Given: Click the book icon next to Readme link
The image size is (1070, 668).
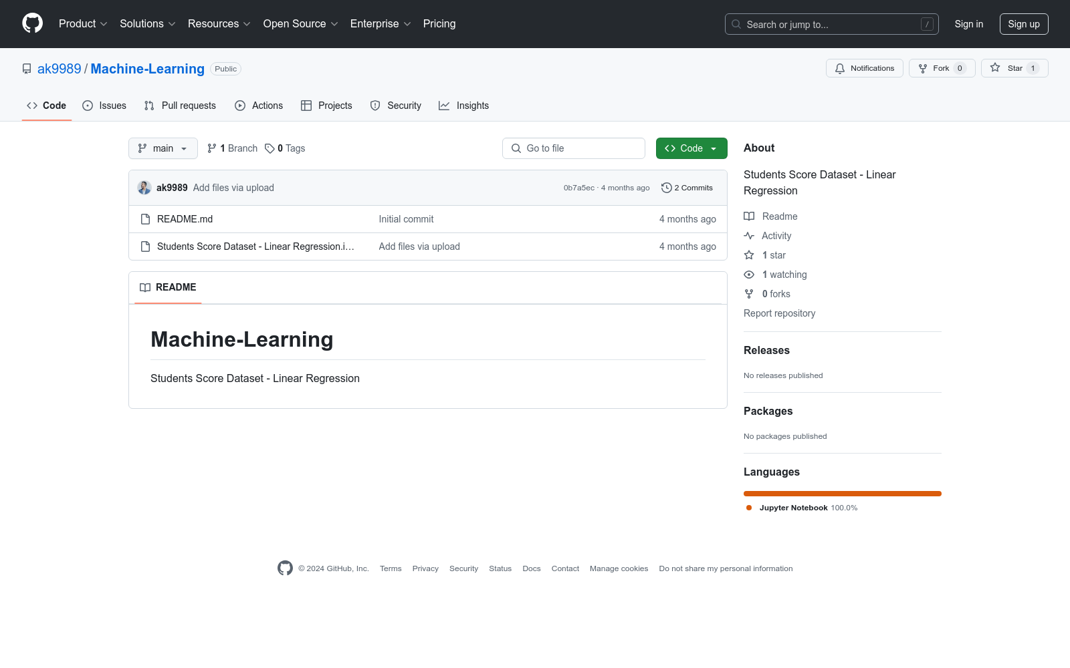Looking at the screenshot, I should 749,216.
